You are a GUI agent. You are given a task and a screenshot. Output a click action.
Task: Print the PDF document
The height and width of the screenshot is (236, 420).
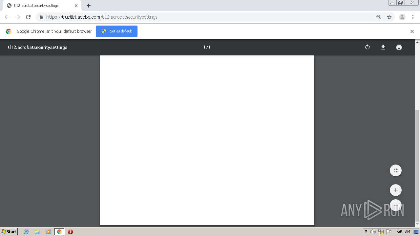(399, 47)
